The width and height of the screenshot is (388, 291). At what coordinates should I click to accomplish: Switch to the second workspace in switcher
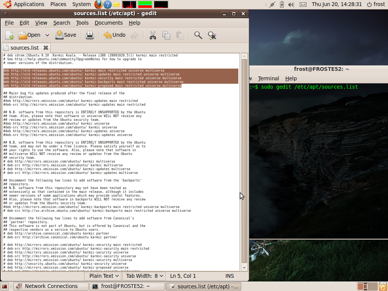pyautogui.click(x=372, y=286)
